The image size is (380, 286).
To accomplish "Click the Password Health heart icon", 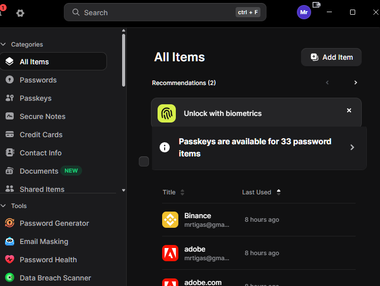I will pos(10,259).
